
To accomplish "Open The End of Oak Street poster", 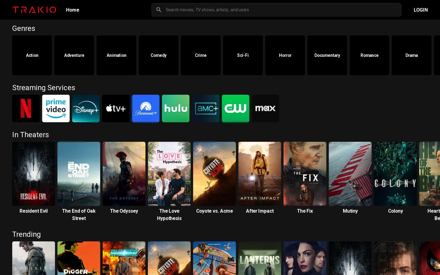I will point(79,174).
